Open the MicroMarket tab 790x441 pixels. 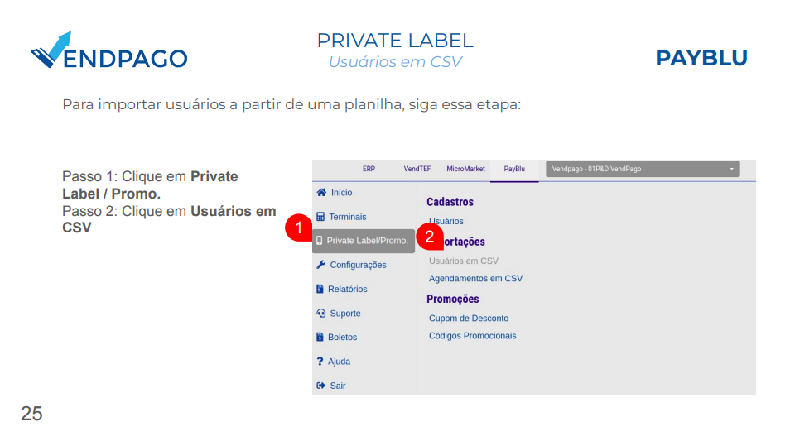pos(465,169)
